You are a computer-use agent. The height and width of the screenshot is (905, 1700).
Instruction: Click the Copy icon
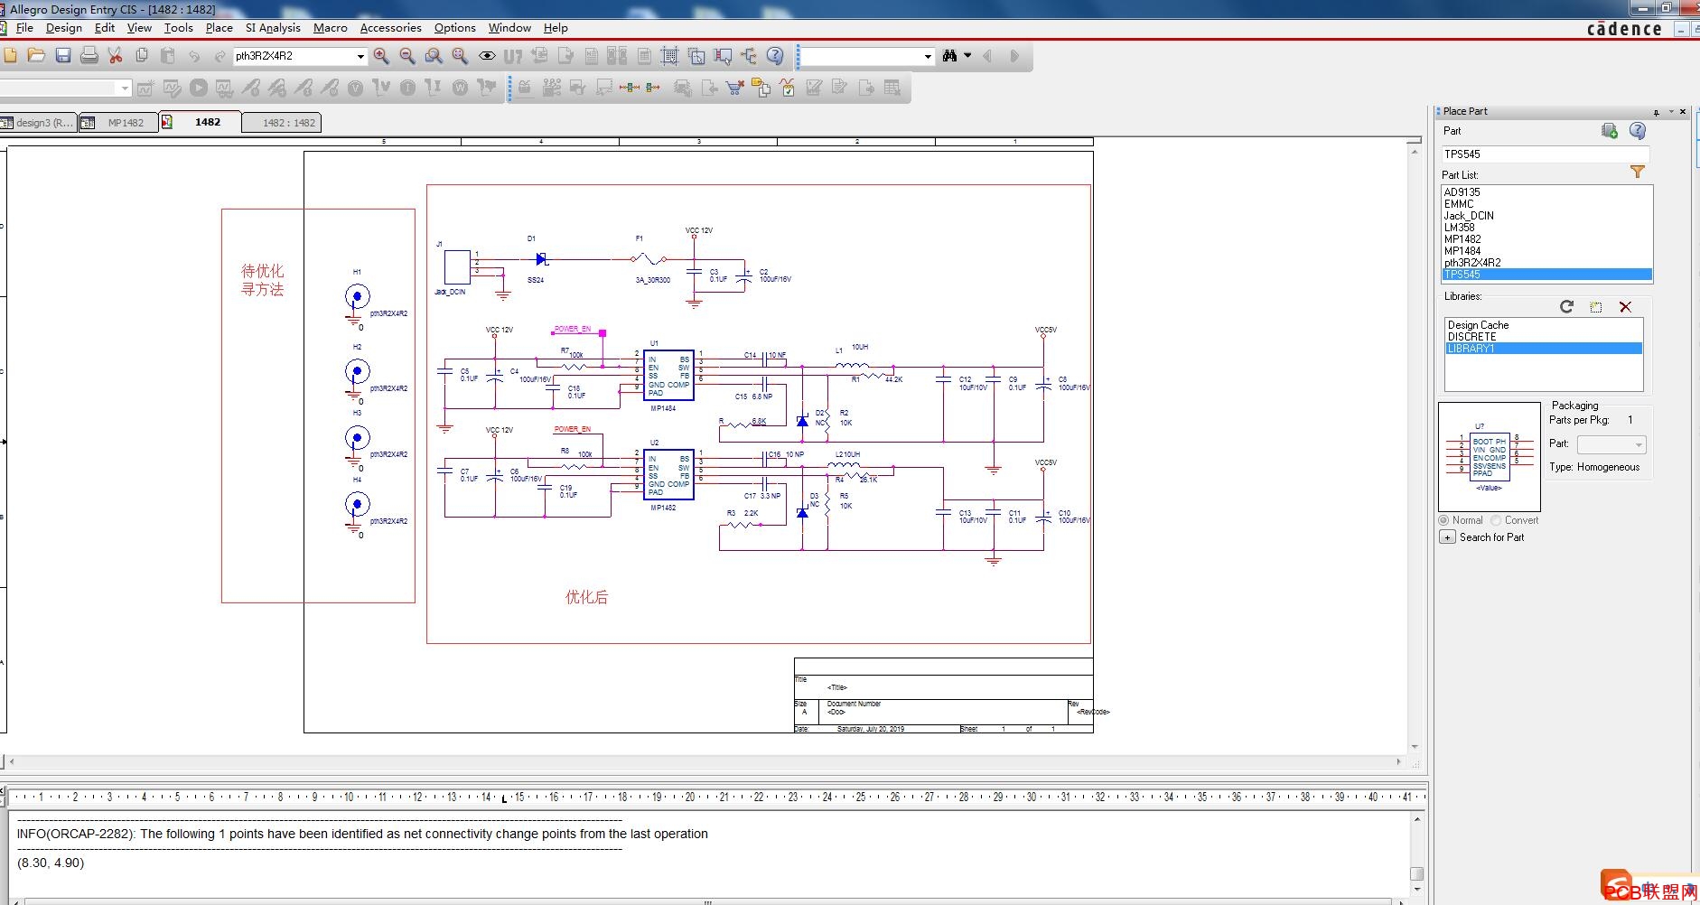142,56
